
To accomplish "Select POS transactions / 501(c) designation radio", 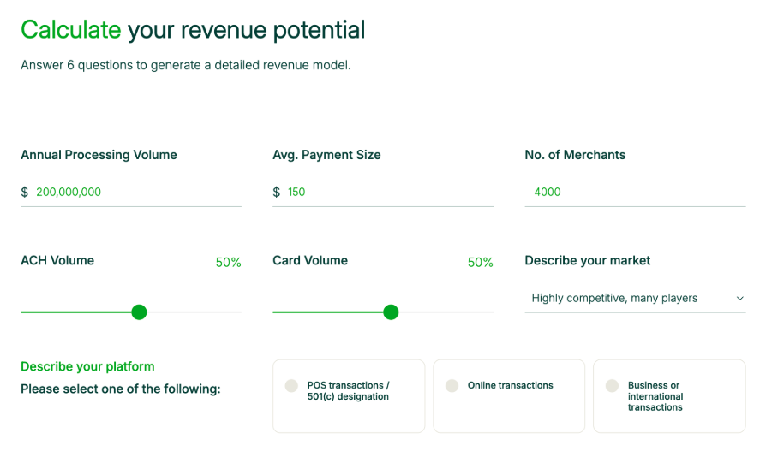I will 291,386.
